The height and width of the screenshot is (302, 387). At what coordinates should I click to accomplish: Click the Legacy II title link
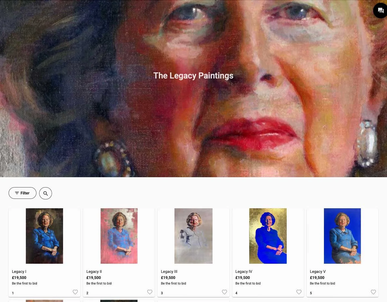coord(94,271)
